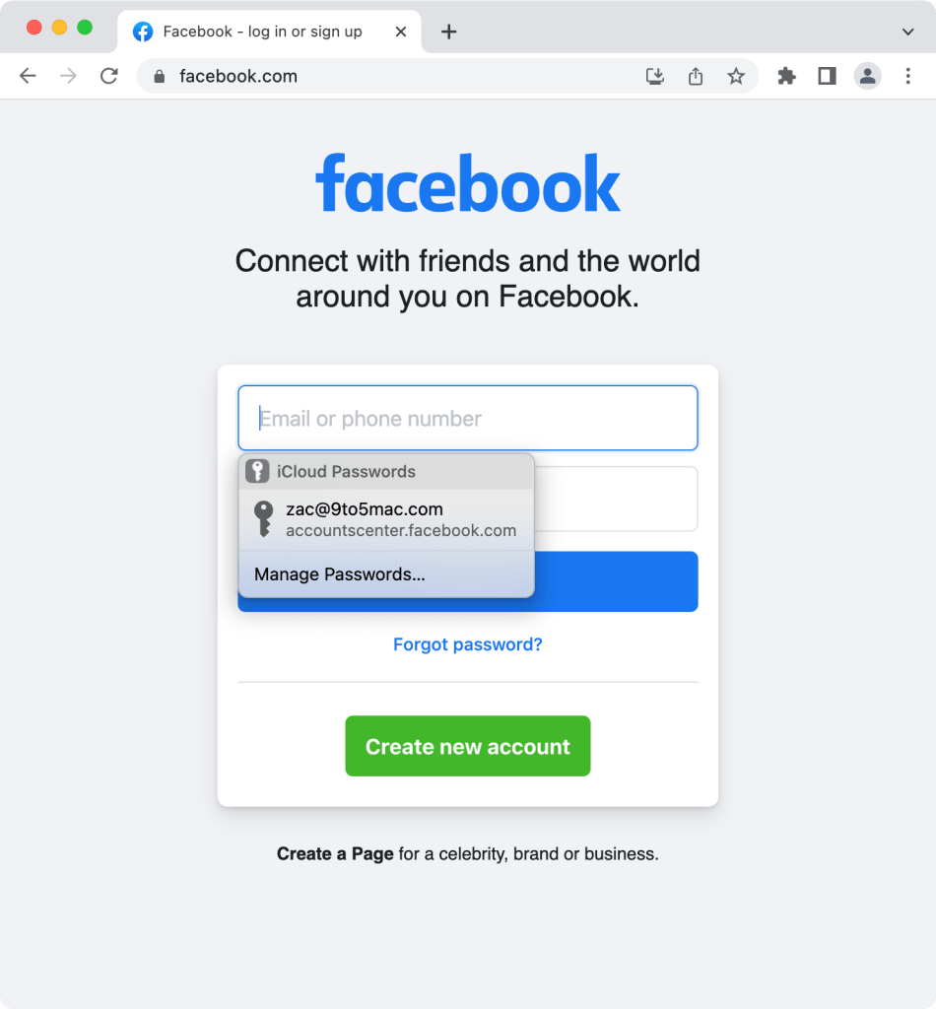This screenshot has height=1009, width=936.
Task: Close the Facebook tab
Action: tap(401, 32)
